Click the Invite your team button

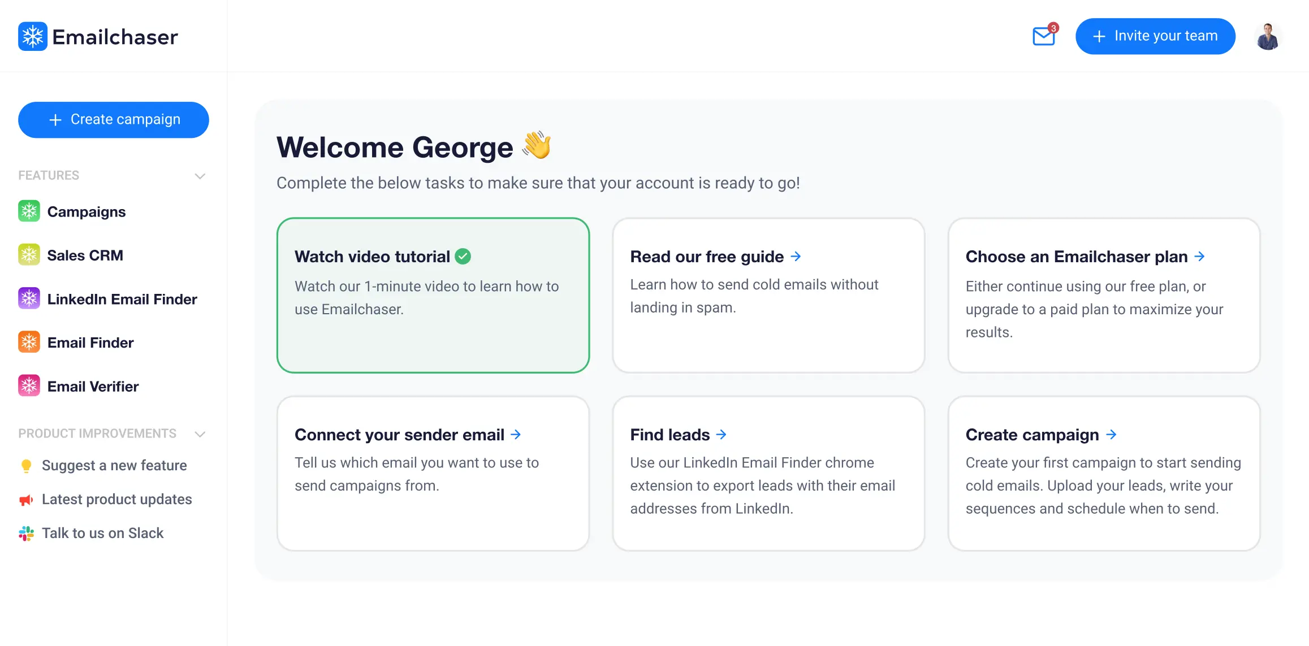pos(1155,36)
